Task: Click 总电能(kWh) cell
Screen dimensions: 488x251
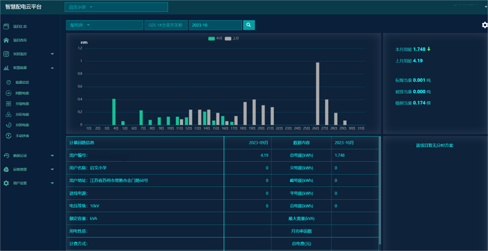Action: pos(301,155)
